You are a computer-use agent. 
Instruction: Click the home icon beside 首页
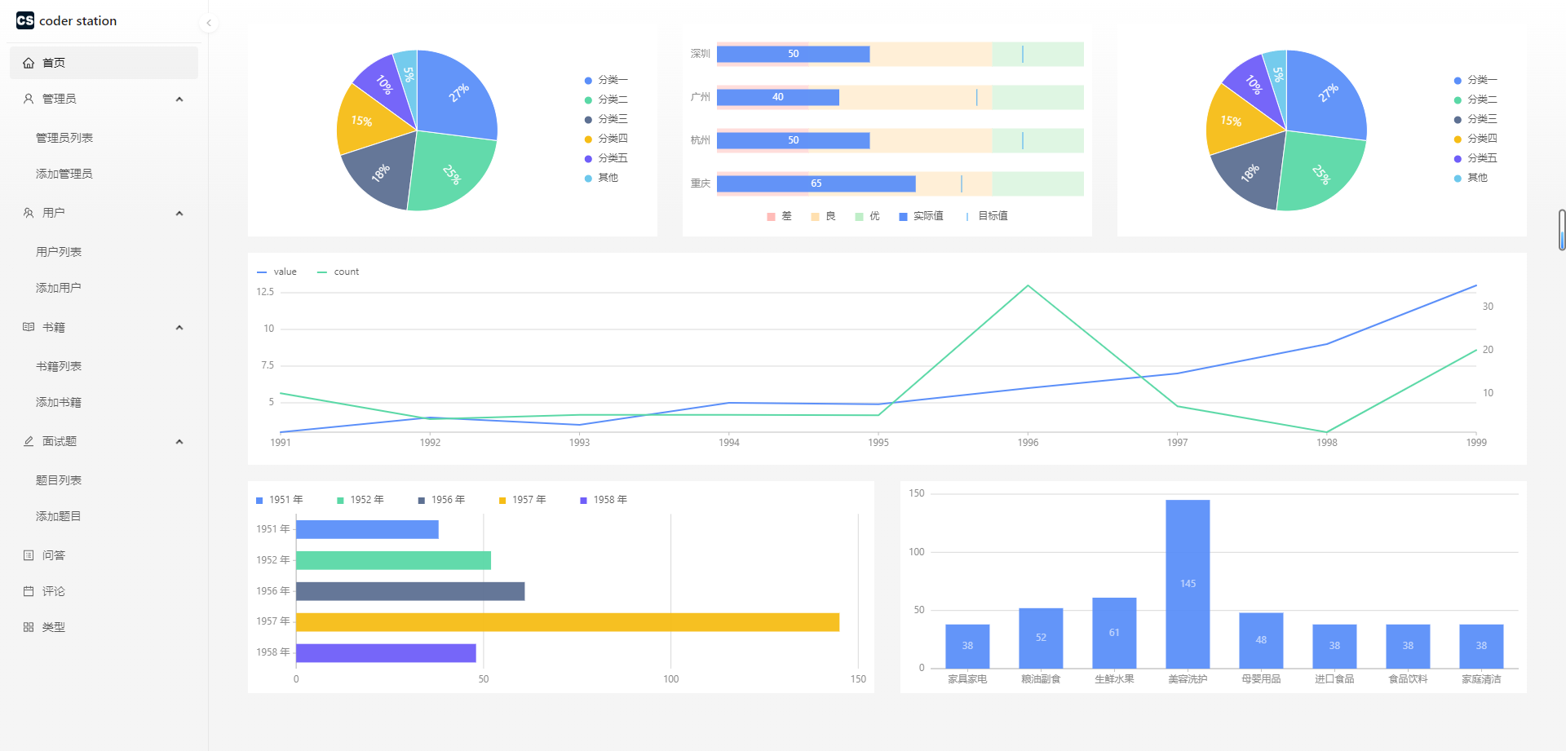coord(29,63)
